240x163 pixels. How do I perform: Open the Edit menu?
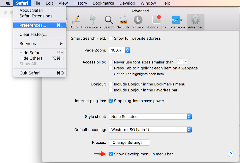click(x=49, y=3)
